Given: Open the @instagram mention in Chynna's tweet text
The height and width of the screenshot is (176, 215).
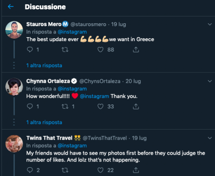Looking at the screenshot, I should 94,96.
